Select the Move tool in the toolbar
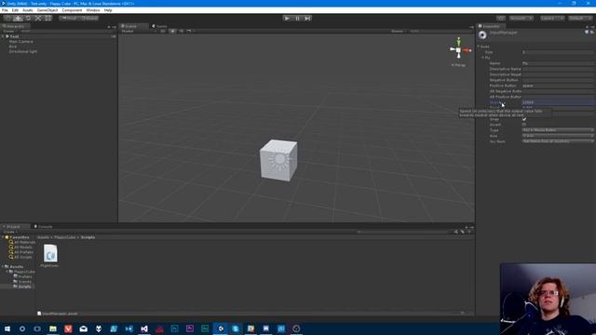The image size is (596, 335). coord(18,19)
